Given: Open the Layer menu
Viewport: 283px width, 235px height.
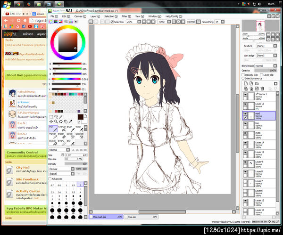Looking at the screenshot, I should (95, 16).
